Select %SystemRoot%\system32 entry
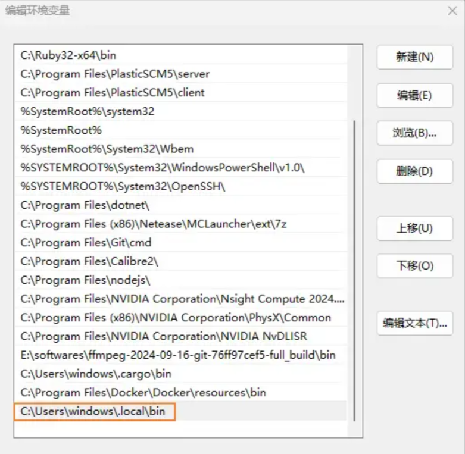The image size is (465, 454). coord(180,111)
